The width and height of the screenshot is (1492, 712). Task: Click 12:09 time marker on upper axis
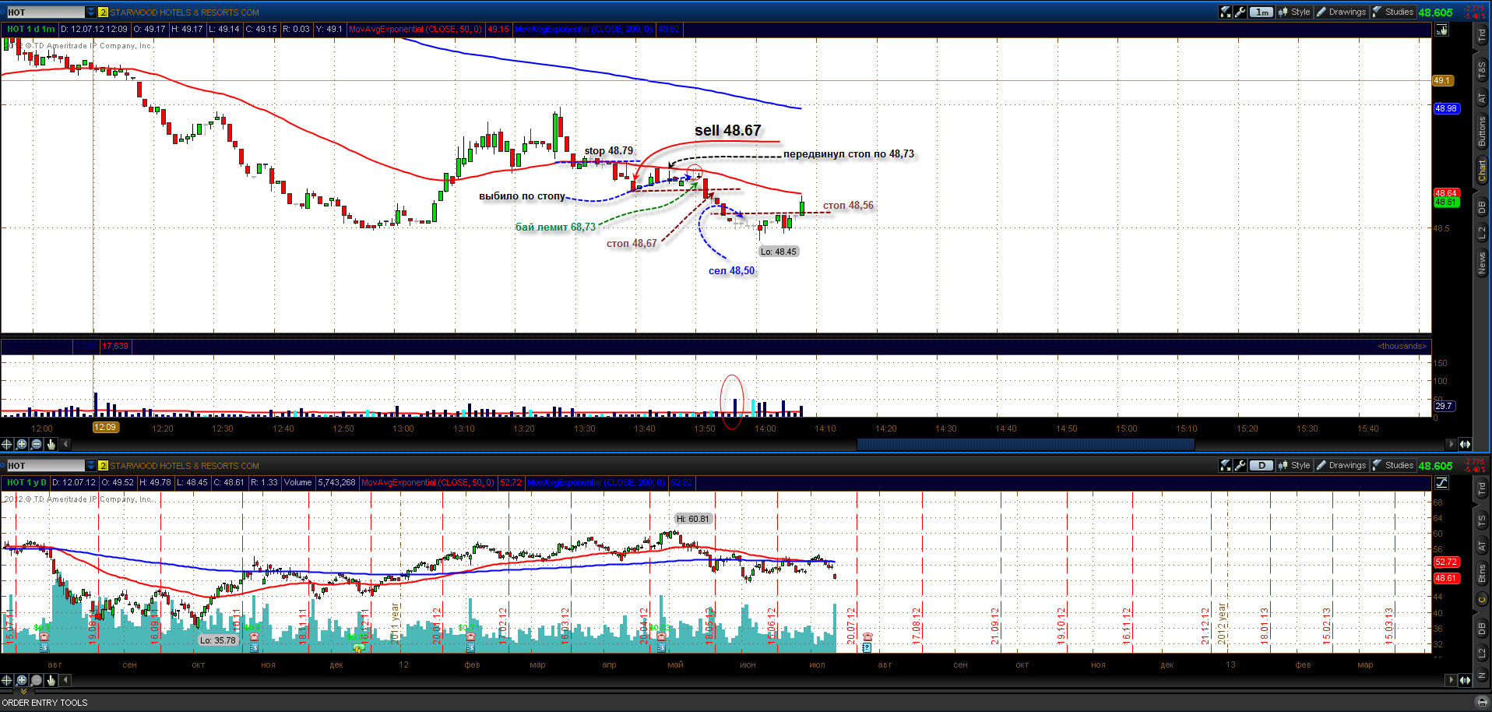tap(105, 427)
